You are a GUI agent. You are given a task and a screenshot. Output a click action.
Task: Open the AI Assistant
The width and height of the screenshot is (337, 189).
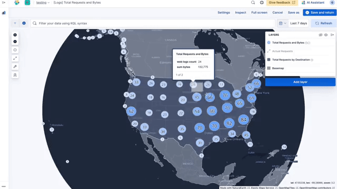[x=313, y=3]
